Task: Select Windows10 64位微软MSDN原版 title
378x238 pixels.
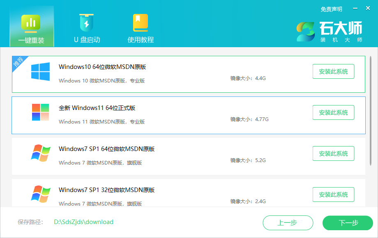Action: tap(102, 67)
